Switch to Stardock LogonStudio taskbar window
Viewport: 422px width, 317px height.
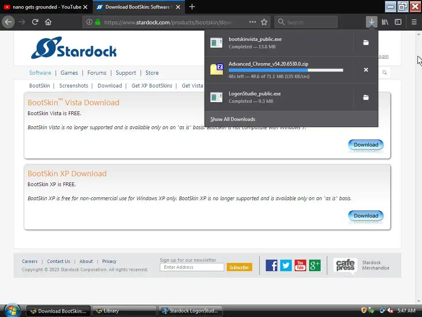tap(190, 311)
